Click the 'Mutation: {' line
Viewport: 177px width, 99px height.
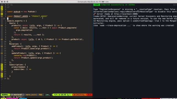15,44
